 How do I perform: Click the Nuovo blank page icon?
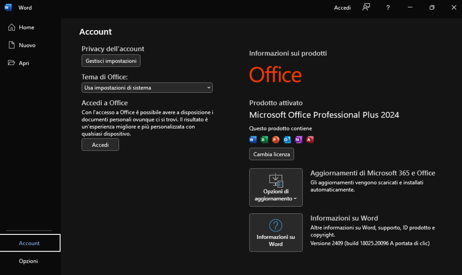pos(11,45)
